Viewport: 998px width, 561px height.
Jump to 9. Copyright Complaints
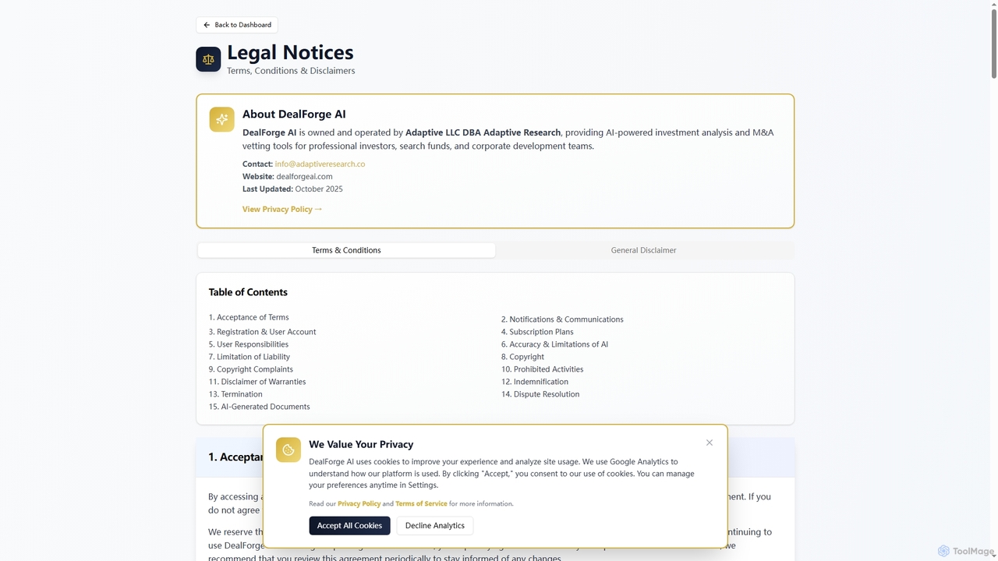pyautogui.click(x=251, y=369)
